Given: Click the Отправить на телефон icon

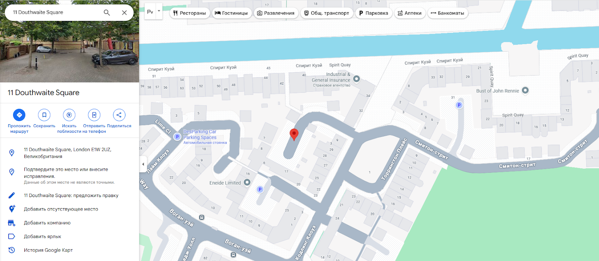Looking at the screenshot, I should 94,115.
